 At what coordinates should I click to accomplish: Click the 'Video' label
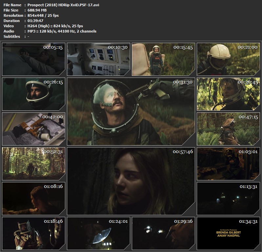click(x=9, y=26)
